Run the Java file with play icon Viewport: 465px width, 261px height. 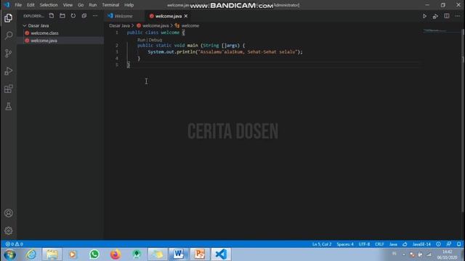click(x=424, y=16)
